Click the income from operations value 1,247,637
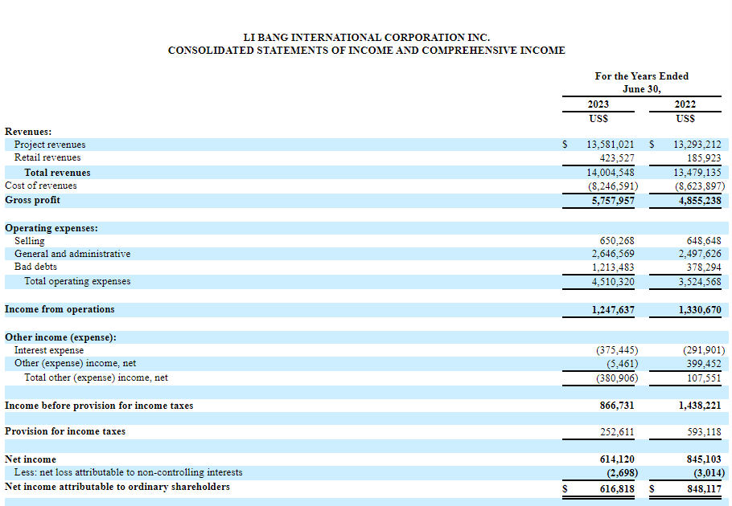 pyautogui.click(x=613, y=310)
